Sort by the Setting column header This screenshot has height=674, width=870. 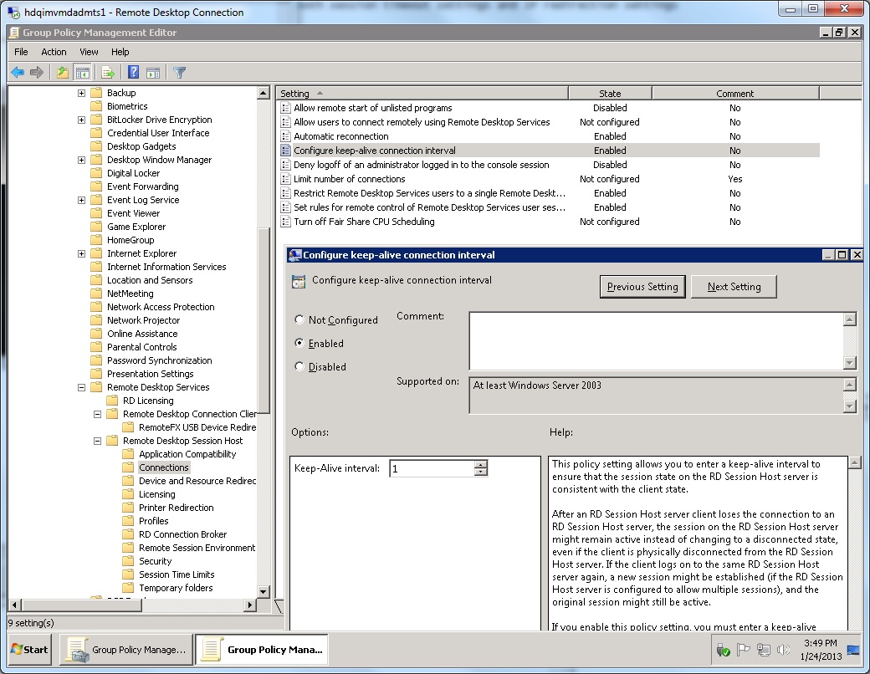coord(422,93)
